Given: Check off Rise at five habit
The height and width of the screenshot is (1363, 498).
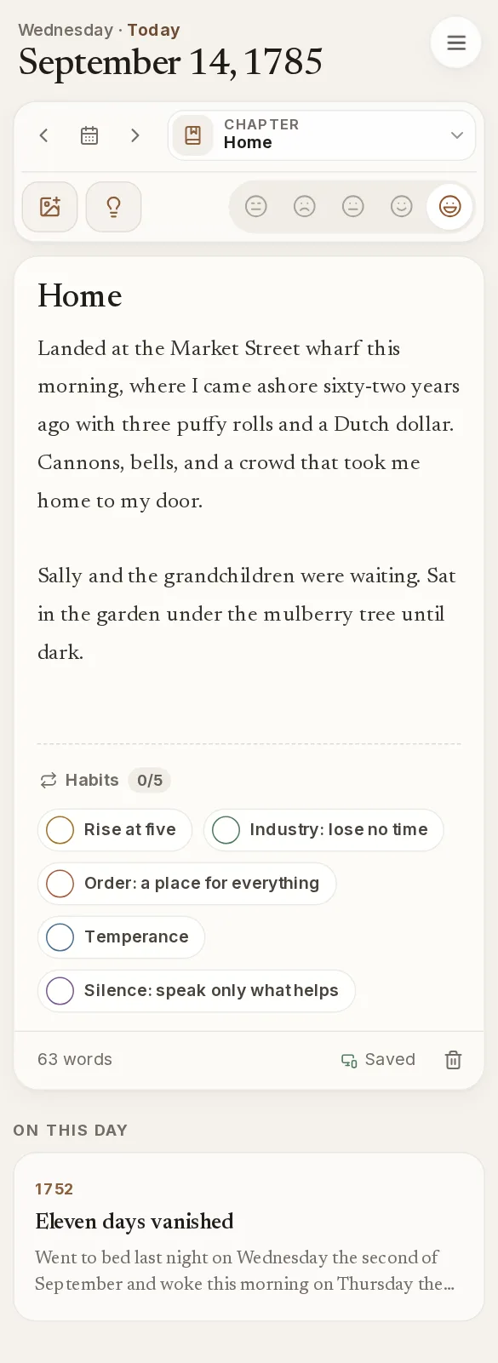Looking at the screenshot, I should pos(115,830).
